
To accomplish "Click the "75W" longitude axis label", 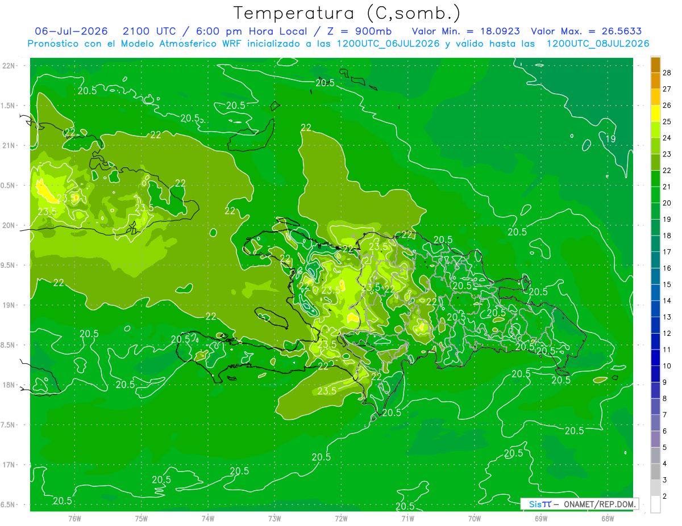I will 142,519.
